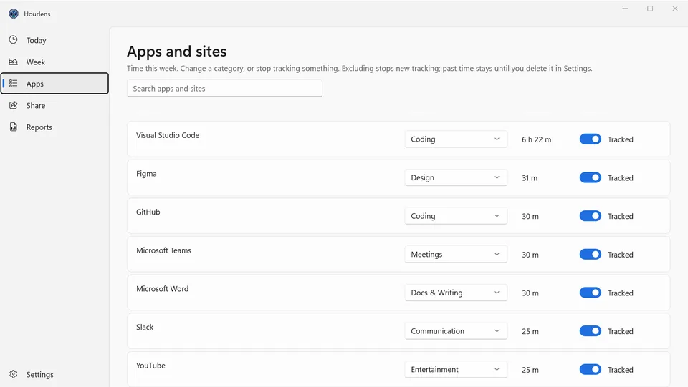The image size is (688, 387).
Task: Click the list icon beside Apps
Action: (14, 83)
